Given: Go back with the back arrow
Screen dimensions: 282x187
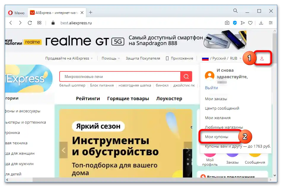Looking at the screenshot, I should pos(11,23).
